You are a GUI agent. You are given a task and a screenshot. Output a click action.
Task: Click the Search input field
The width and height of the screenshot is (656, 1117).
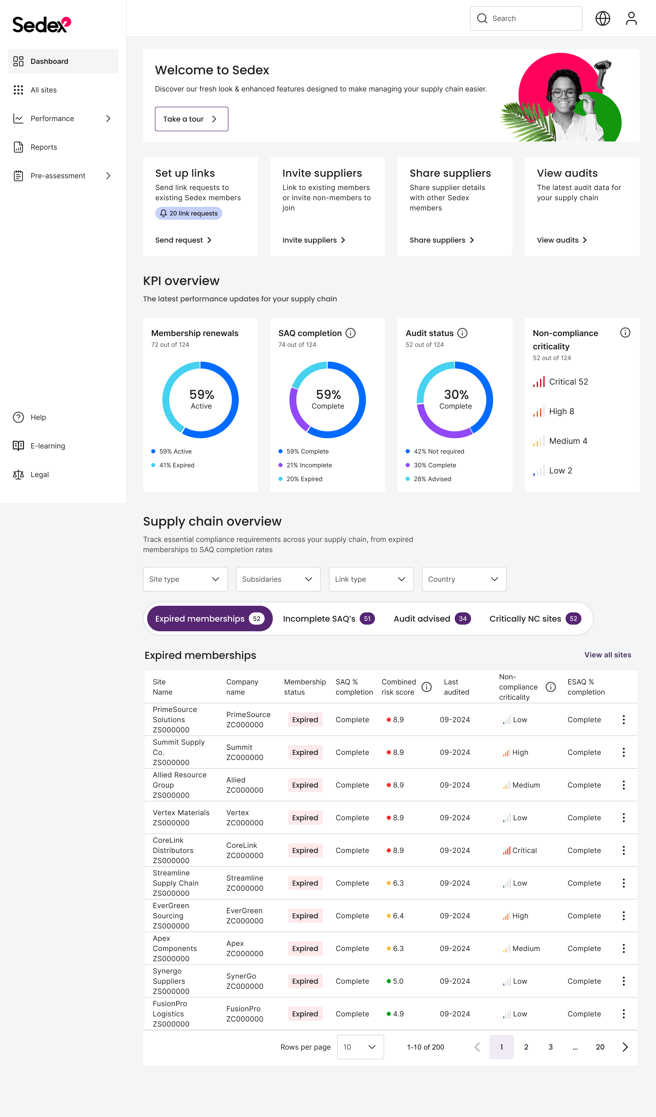[x=526, y=19]
